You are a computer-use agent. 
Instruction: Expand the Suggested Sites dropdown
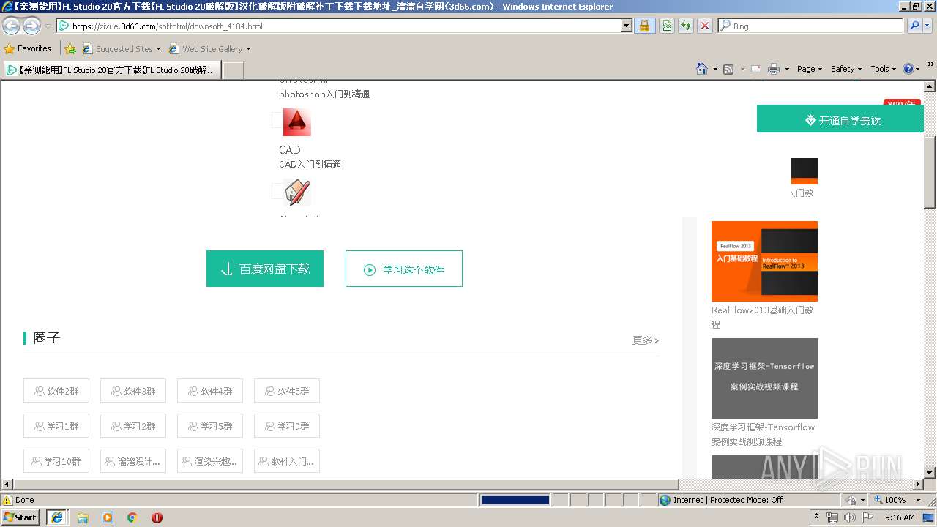point(159,49)
